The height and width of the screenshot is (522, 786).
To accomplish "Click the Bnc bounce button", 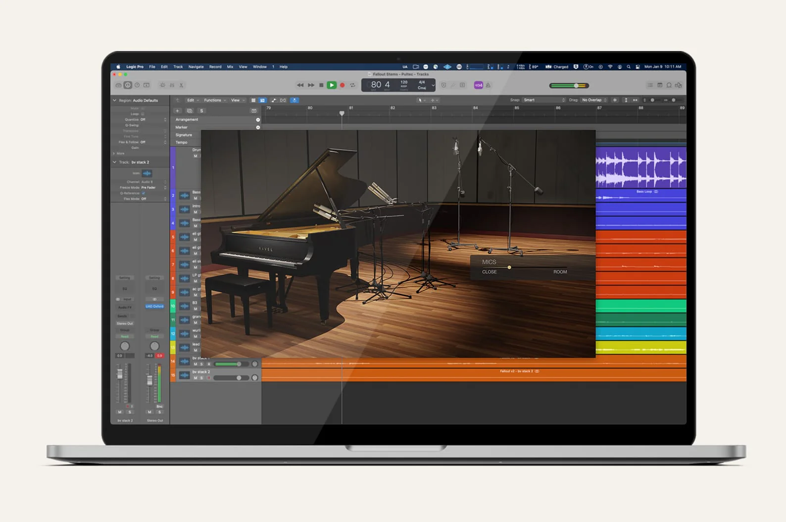I will tap(159, 407).
